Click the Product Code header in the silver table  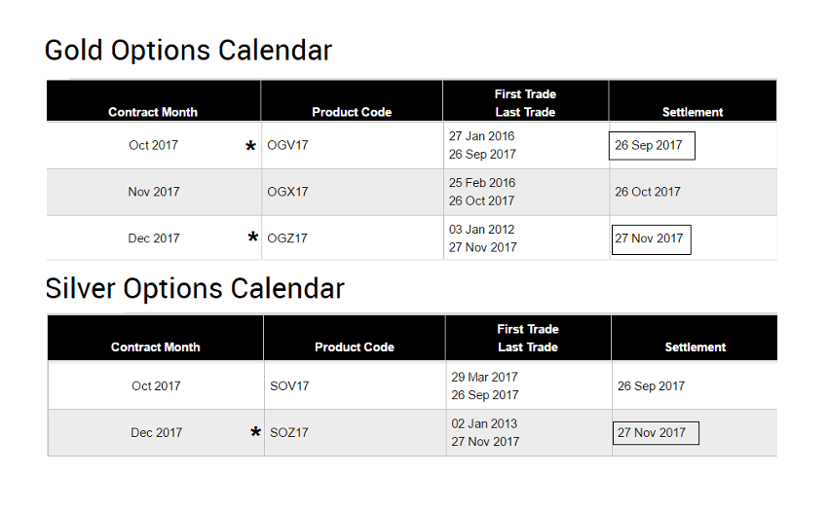(x=355, y=347)
